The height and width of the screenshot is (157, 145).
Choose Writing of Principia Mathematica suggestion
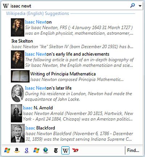[72, 76]
